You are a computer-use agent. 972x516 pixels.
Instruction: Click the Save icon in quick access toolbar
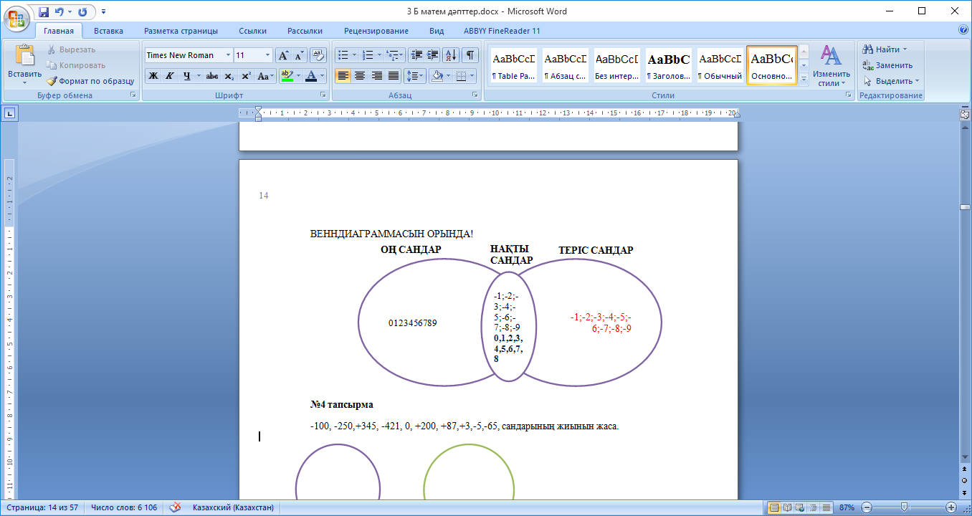point(44,12)
